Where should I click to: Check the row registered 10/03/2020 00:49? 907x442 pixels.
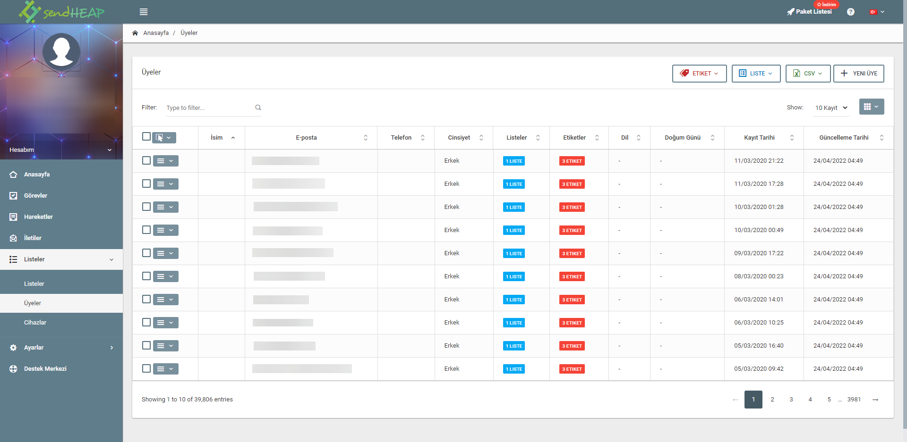[x=146, y=230]
